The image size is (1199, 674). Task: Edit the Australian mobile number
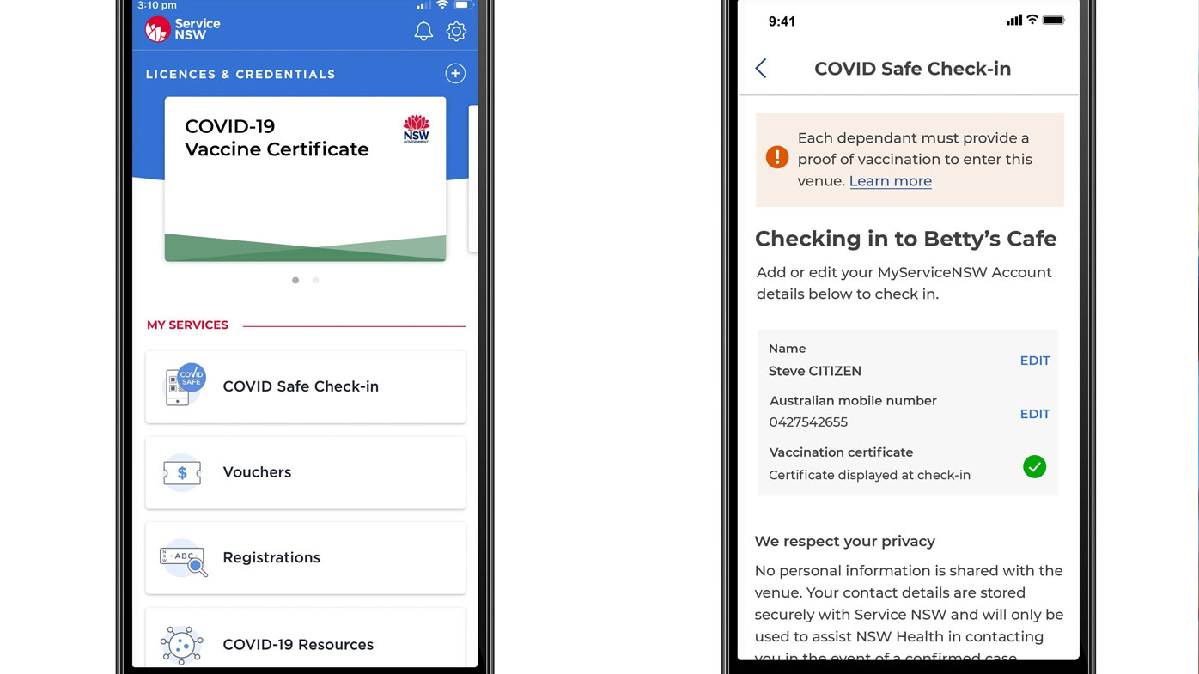[x=1035, y=414]
